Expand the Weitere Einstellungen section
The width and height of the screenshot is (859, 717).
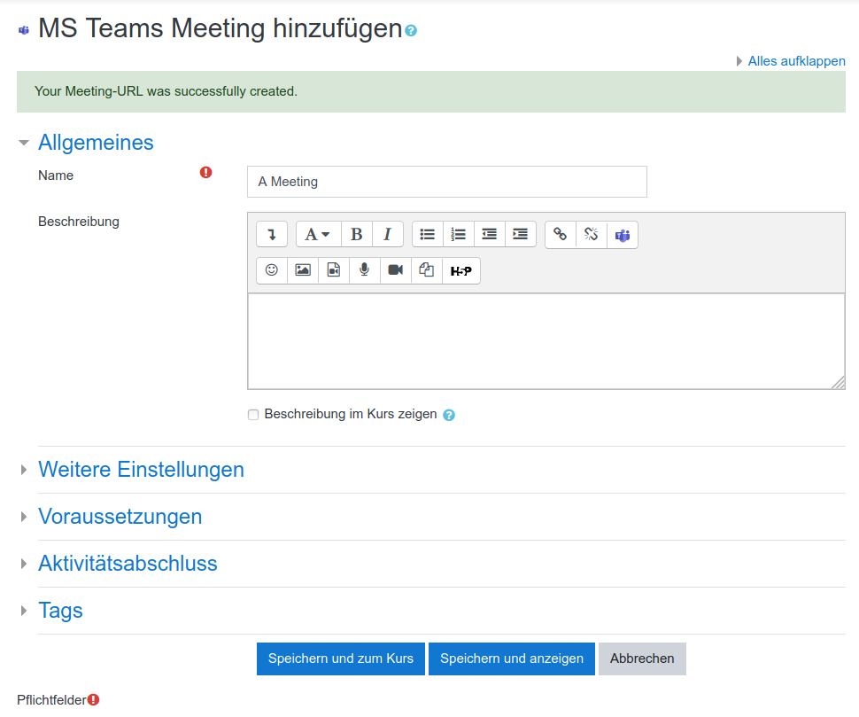click(x=141, y=470)
